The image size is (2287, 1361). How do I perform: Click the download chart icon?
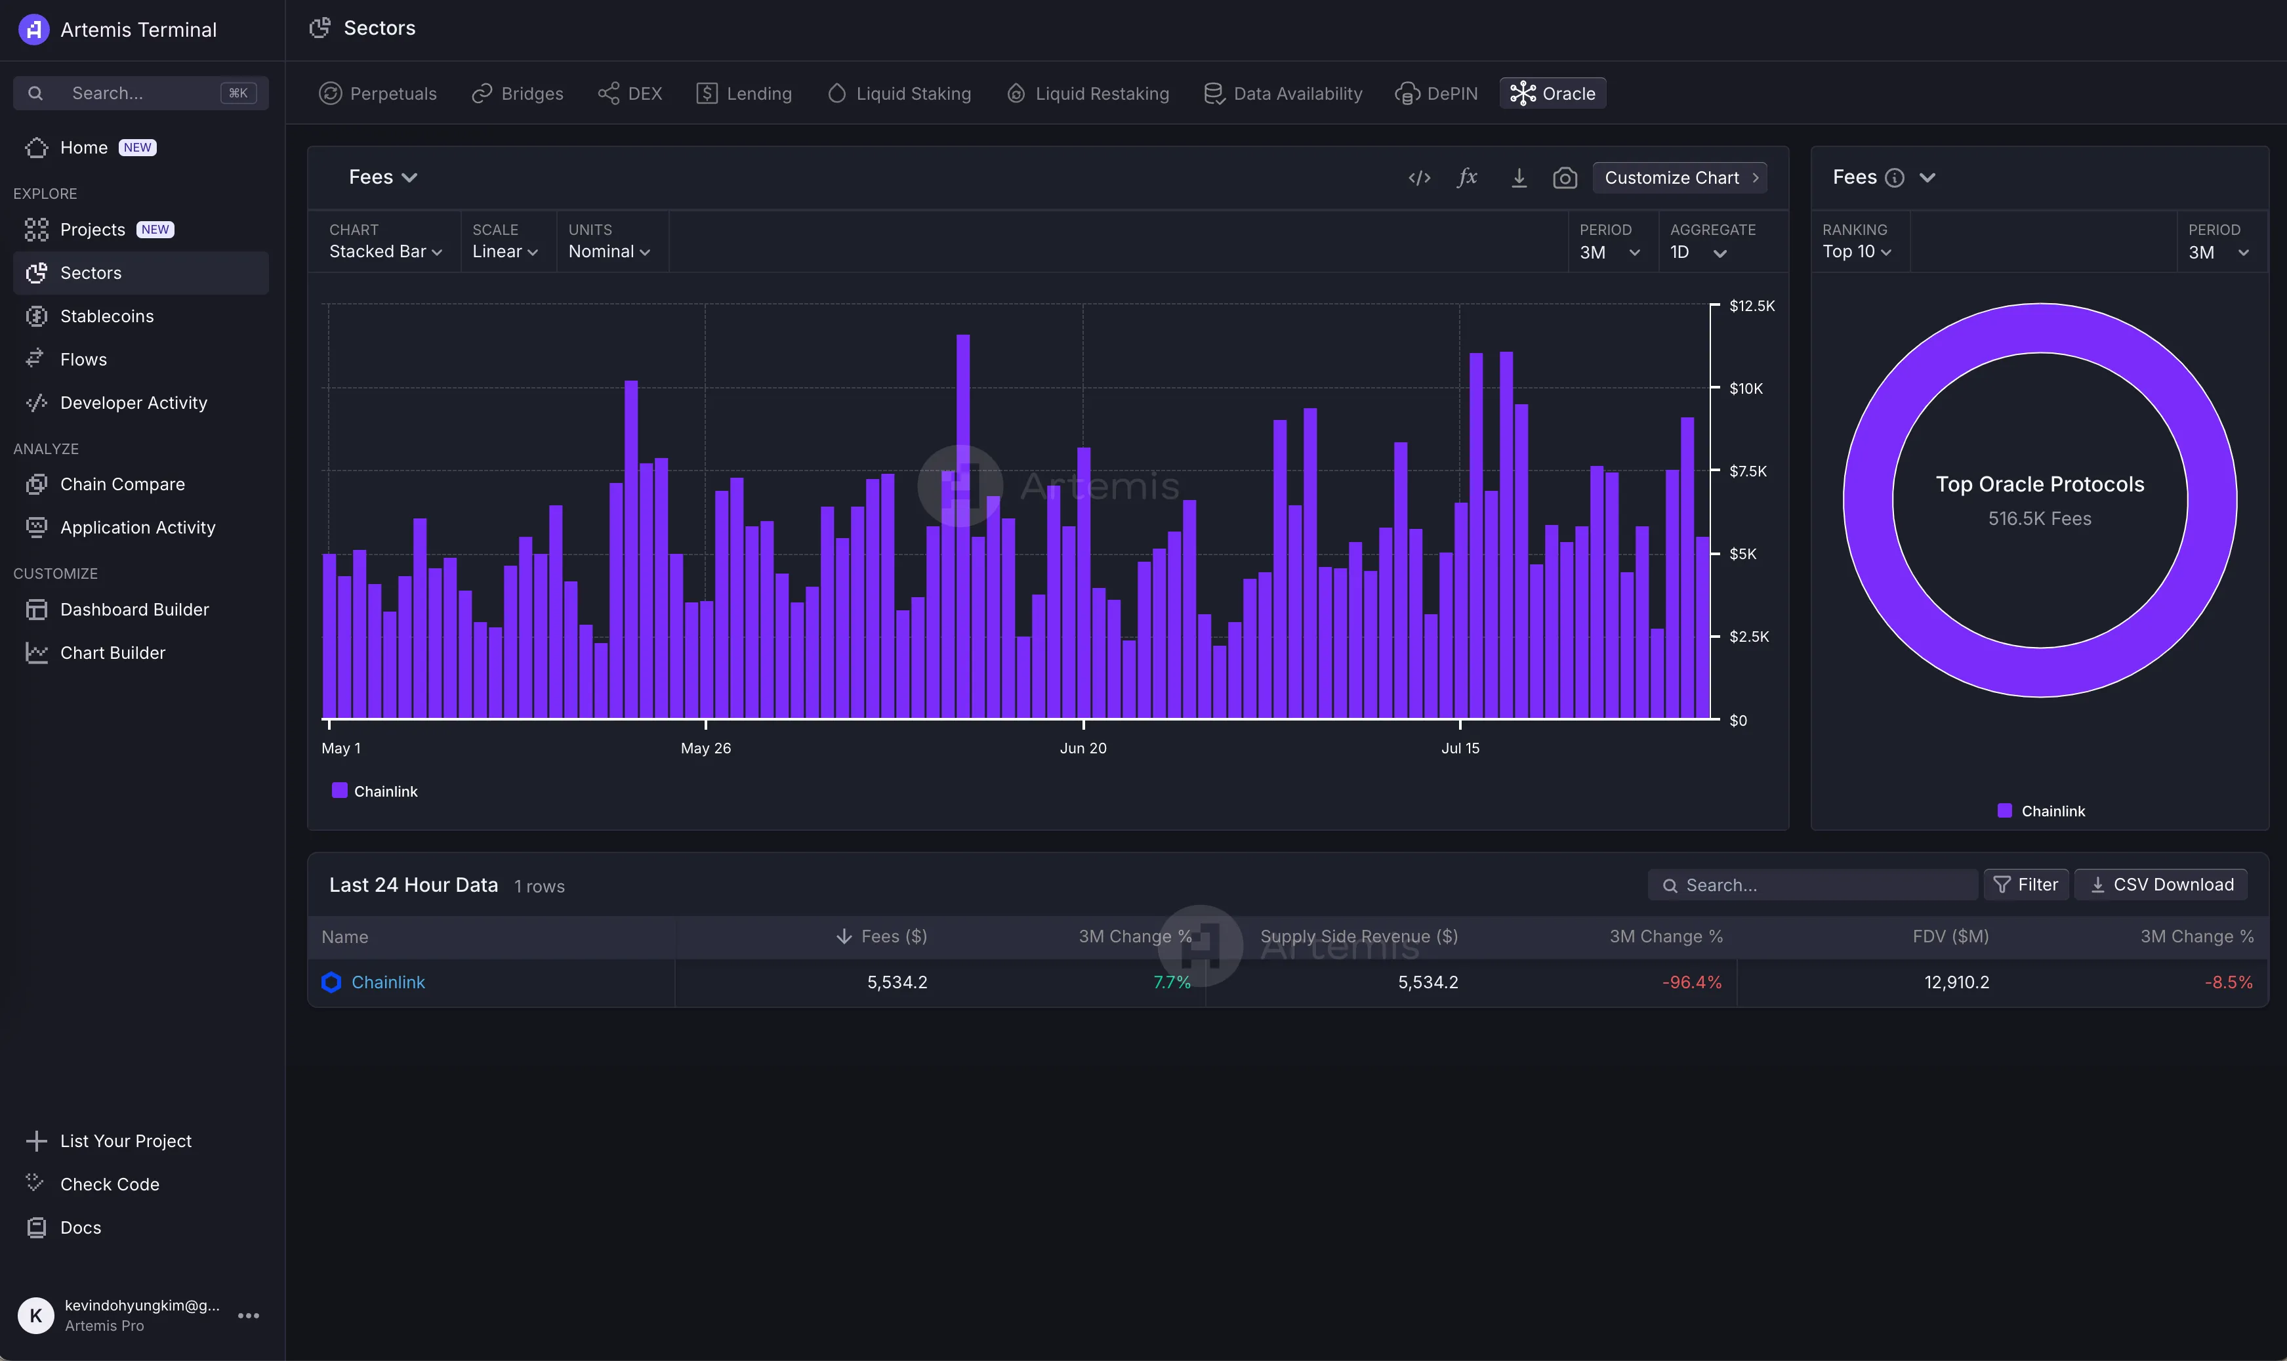coord(1519,178)
